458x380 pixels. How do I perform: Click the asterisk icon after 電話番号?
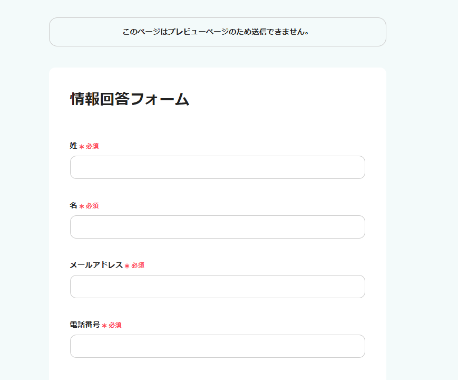point(104,326)
